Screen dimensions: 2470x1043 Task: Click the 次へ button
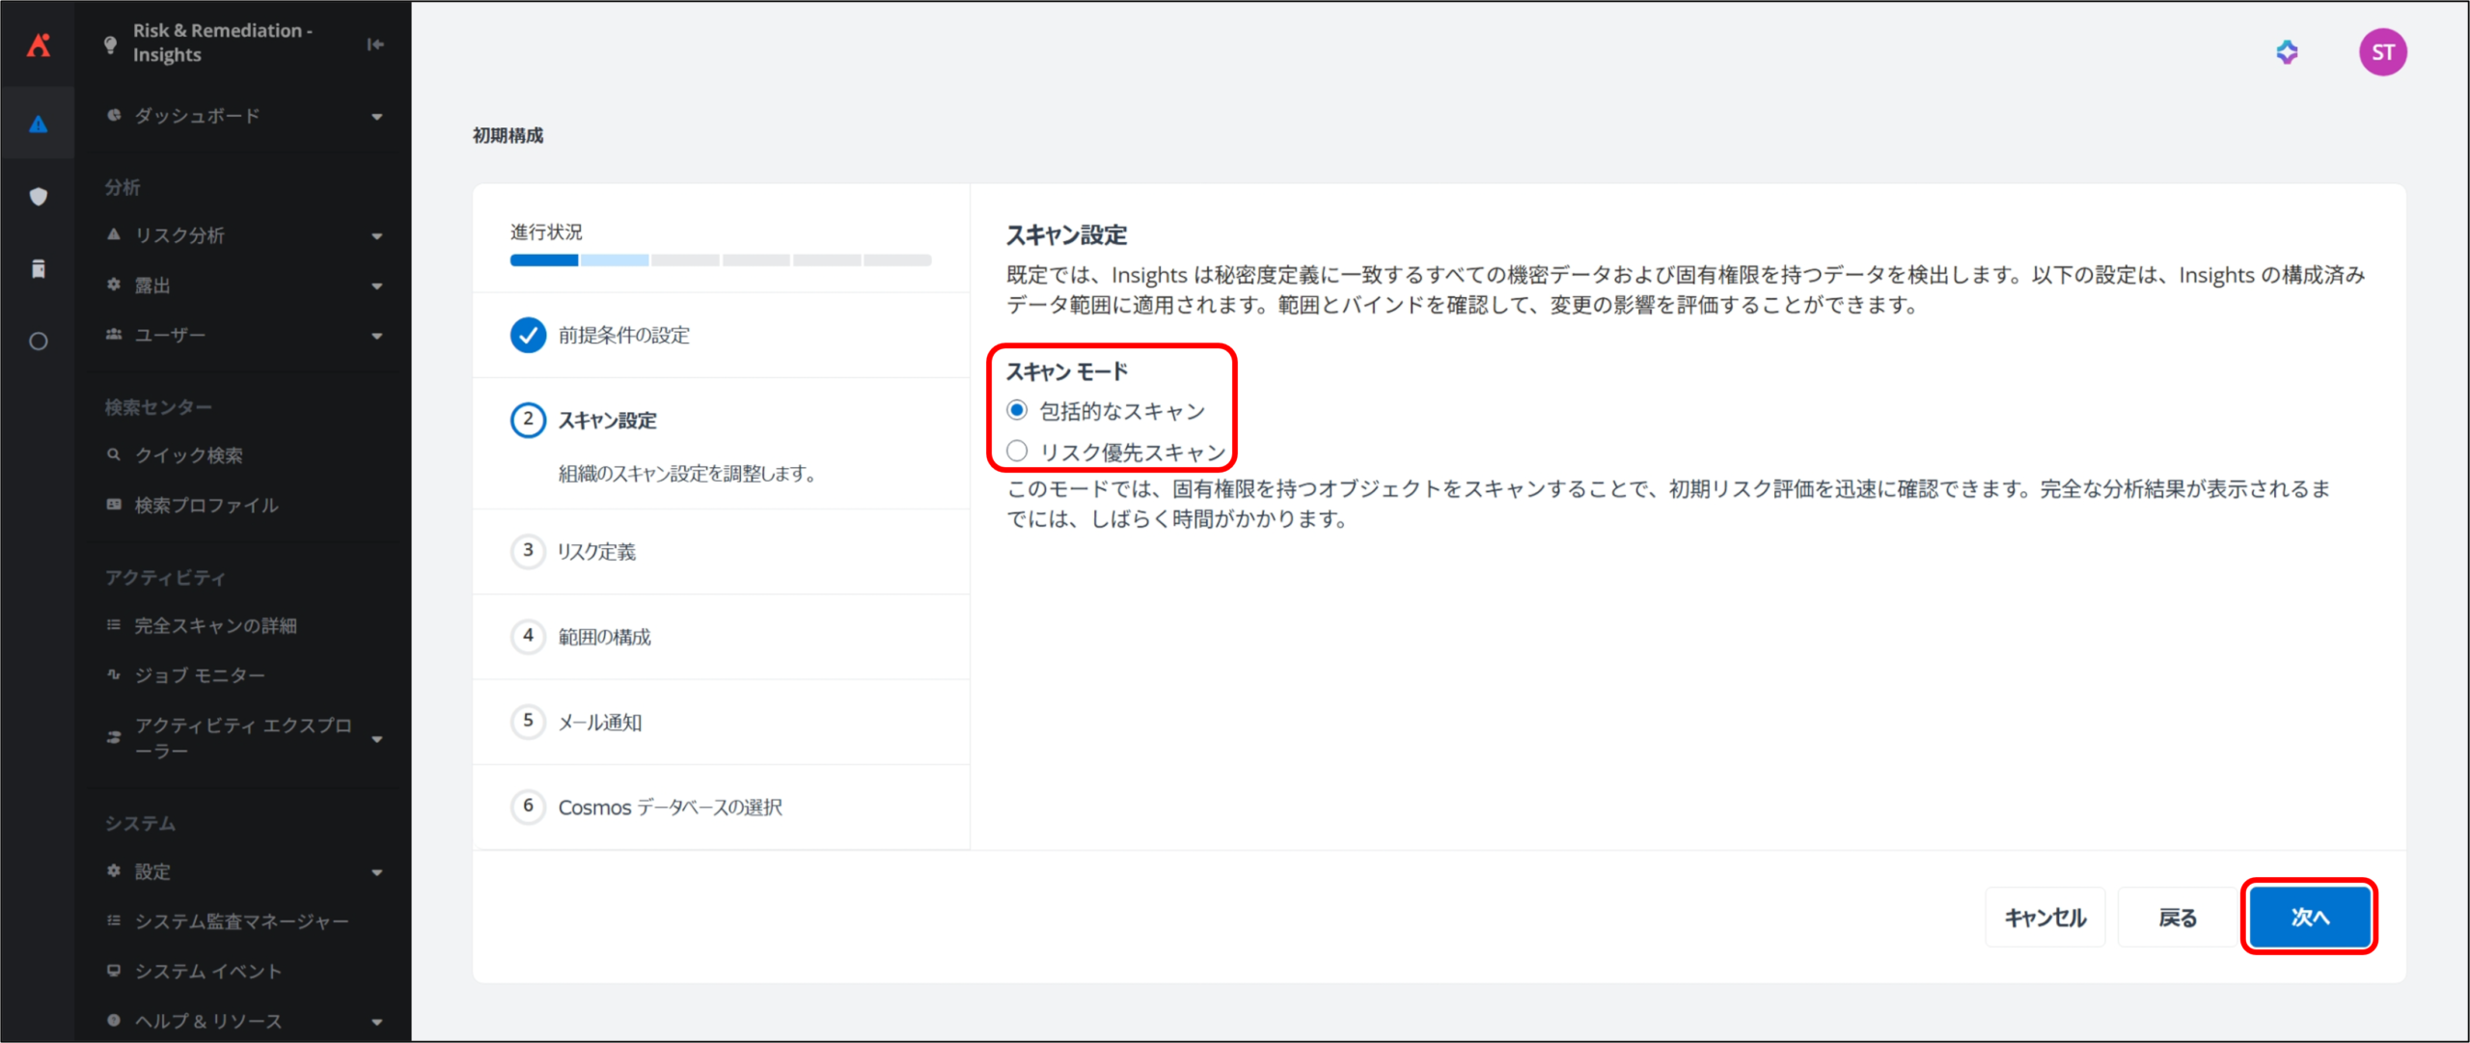pos(2309,918)
